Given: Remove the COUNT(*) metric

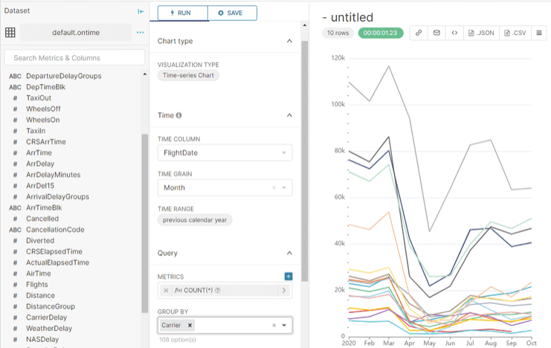Looking at the screenshot, I should click(x=166, y=290).
